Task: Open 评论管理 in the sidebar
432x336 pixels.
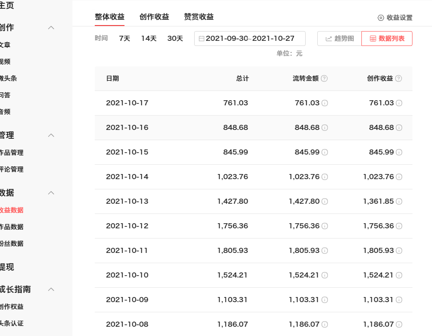Action: tap(11, 169)
